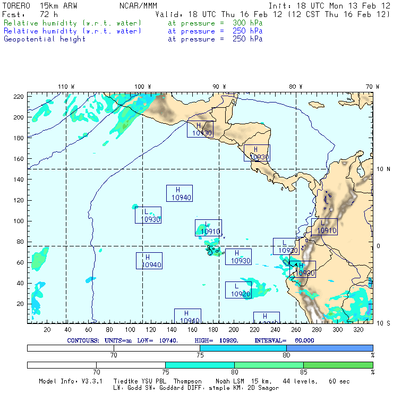Viewport: 393px width, 393px height.
Task: Pick the cyan 75–80% segment of upper color bar
Action: tap(243, 347)
